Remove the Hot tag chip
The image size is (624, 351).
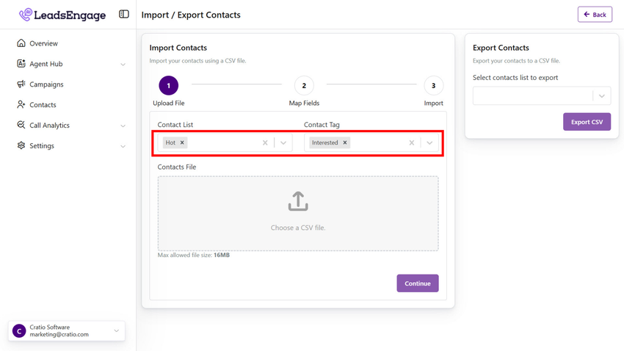coord(183,142)
